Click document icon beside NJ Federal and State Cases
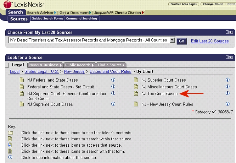The height and width of the screenshot is (163, 236). (x=22, y=80)
